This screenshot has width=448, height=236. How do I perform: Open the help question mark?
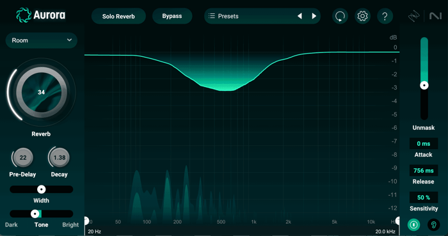385,16
